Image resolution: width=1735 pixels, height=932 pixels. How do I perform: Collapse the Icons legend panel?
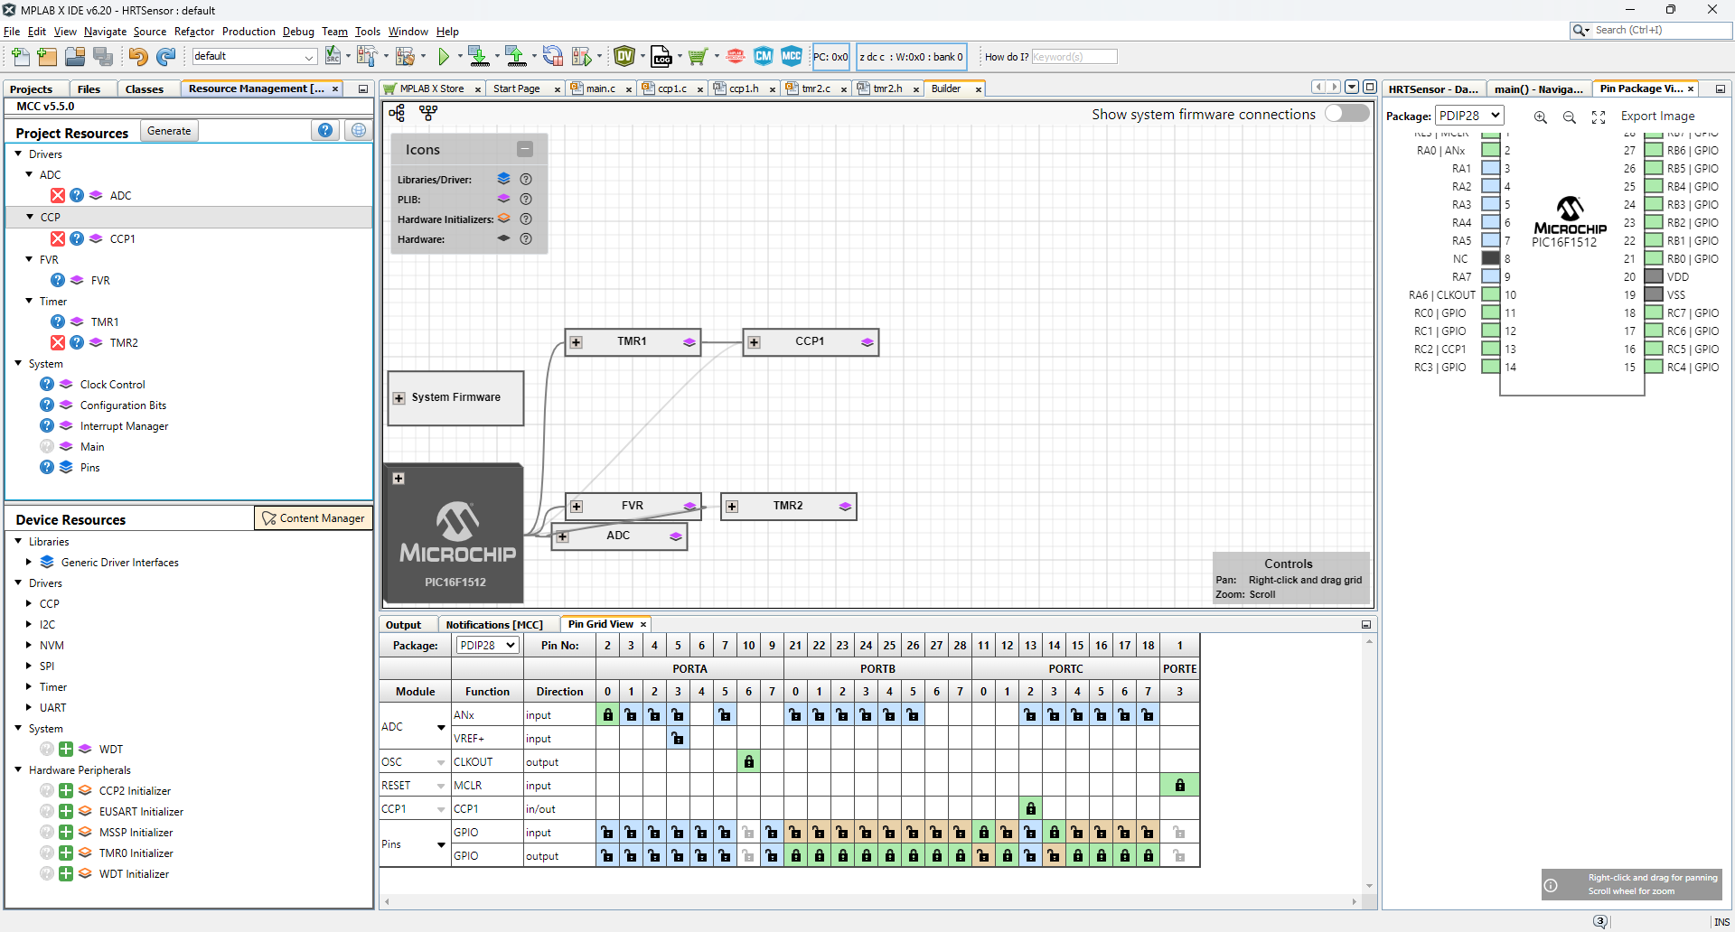(x=525, y=149)
